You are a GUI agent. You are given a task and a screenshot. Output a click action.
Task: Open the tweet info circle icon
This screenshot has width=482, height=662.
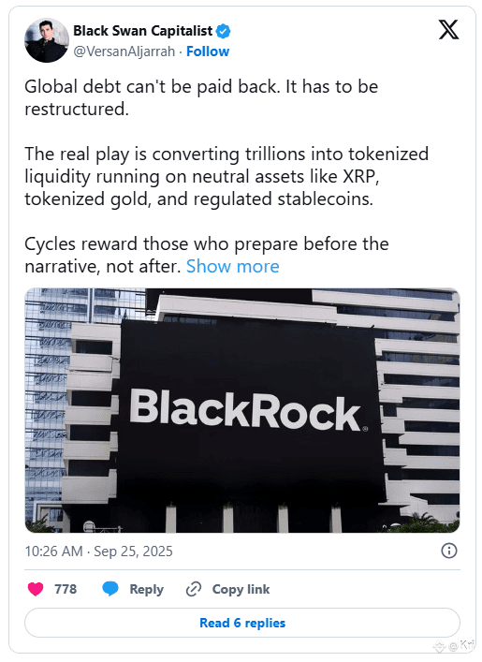(x=448, y=551)
